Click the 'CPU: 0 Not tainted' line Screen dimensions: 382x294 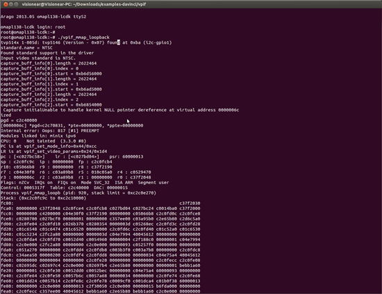click(43, 141)
